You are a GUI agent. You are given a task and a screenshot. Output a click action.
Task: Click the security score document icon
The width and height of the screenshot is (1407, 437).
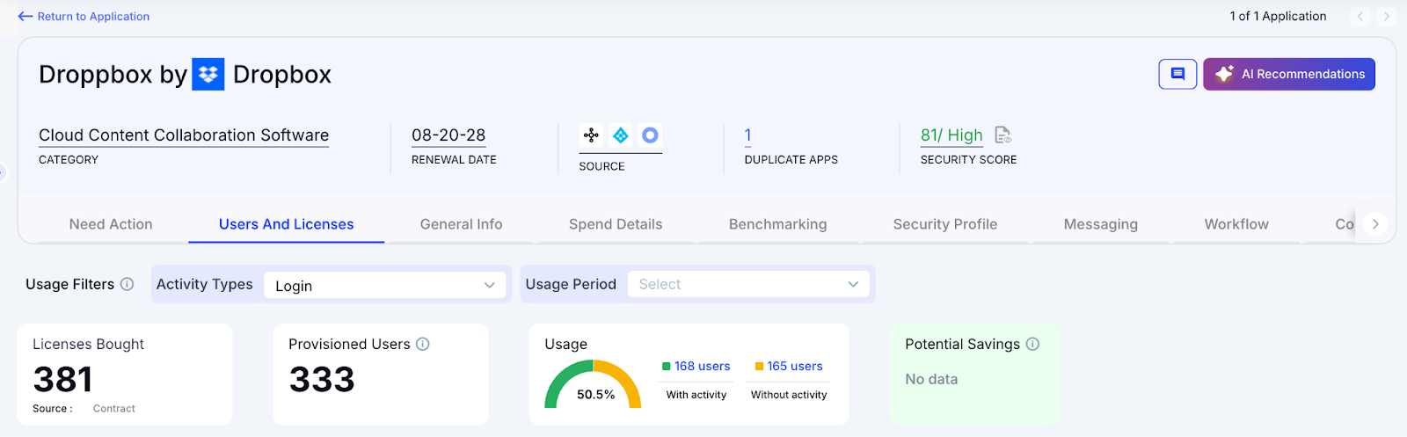click(x=1002, y=135)
